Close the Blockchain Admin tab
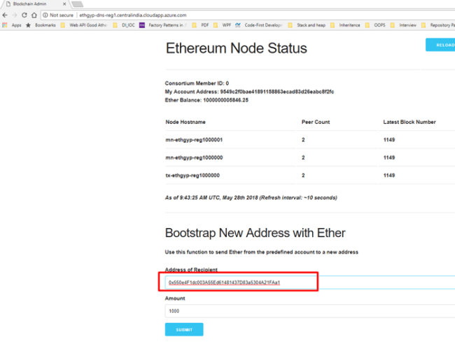 (64, 3)
